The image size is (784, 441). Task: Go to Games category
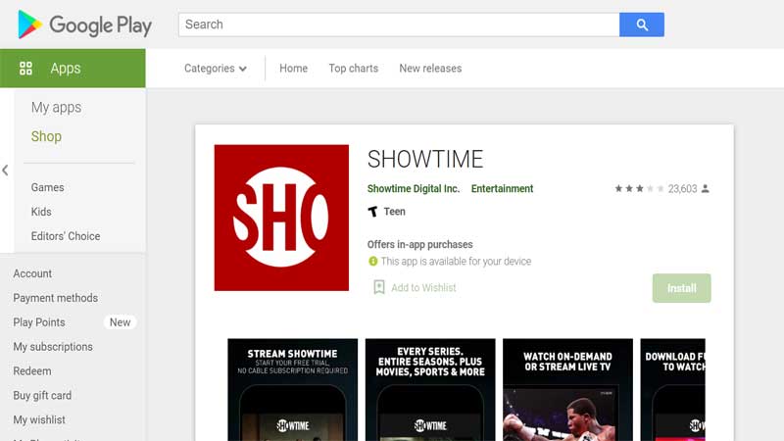pyautogui.click(x=47, y=187)
